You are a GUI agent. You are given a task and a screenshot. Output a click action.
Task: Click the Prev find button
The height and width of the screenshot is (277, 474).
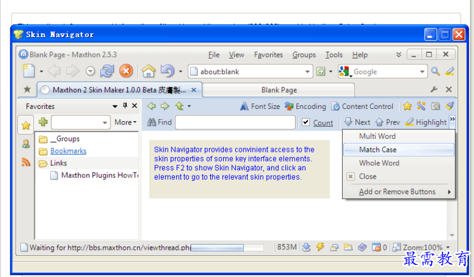387,122
